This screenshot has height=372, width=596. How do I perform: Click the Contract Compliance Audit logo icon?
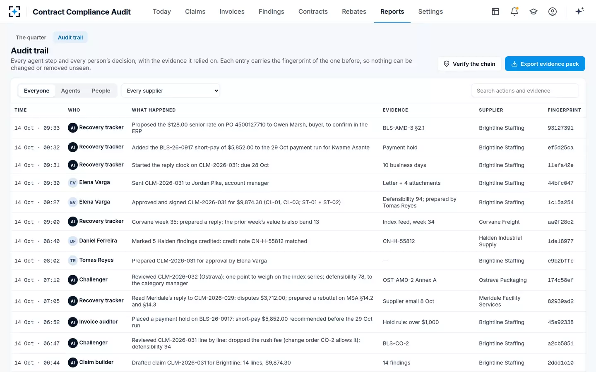click(14, 12)
